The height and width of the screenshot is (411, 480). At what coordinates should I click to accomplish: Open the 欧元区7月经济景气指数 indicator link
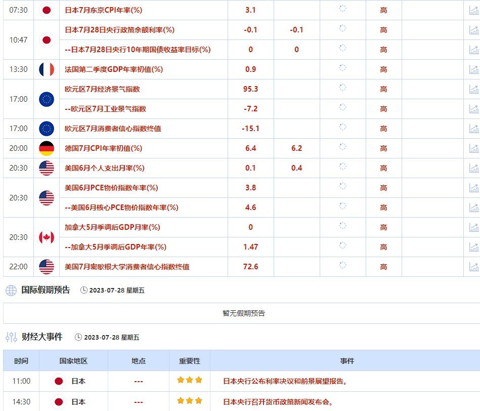102,89
